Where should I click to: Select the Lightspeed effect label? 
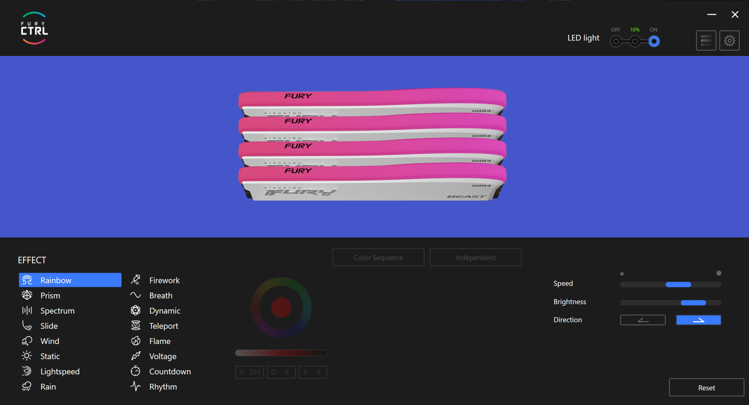click(x=60, y=372)
